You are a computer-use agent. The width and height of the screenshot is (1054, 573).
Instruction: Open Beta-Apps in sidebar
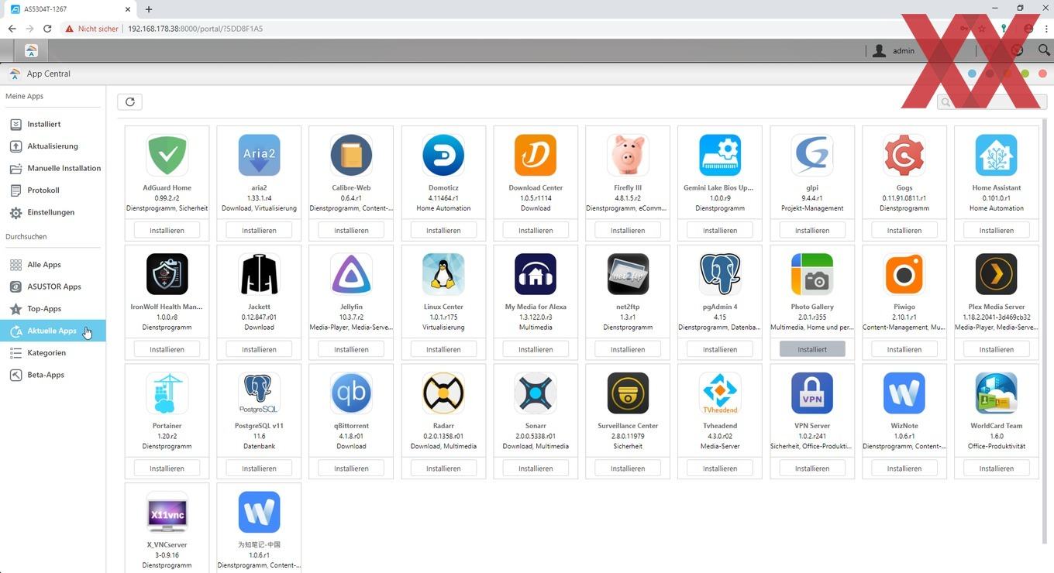53,375
